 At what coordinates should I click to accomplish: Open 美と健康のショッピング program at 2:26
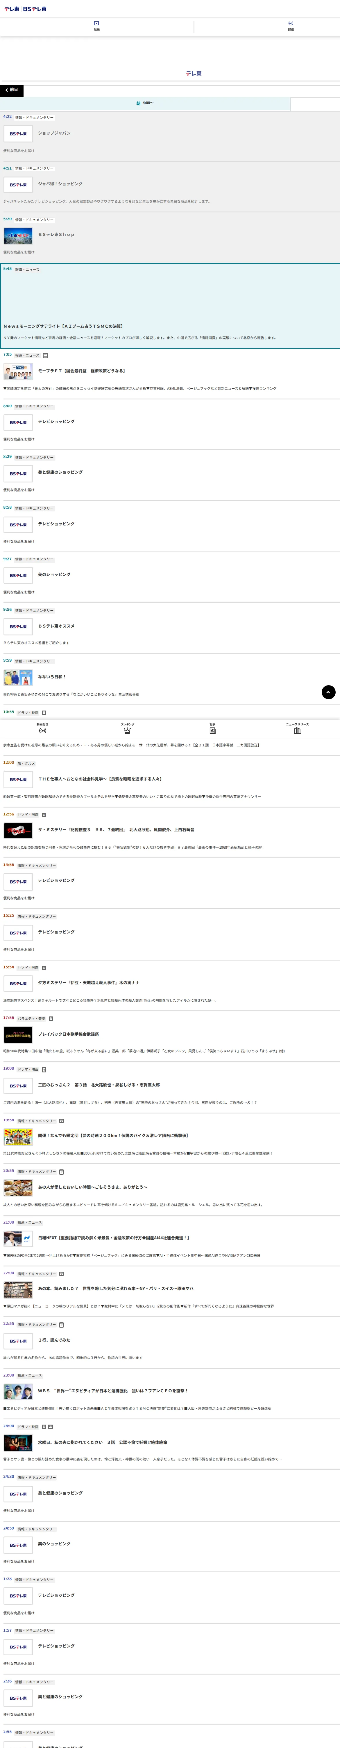60,1696
